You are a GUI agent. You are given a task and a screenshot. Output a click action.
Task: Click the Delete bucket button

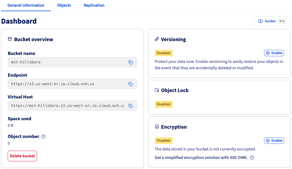pos(22,156)
